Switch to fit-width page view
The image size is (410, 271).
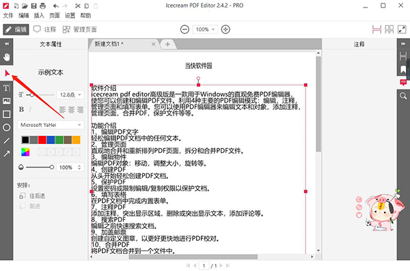click(x=377, y=29)
